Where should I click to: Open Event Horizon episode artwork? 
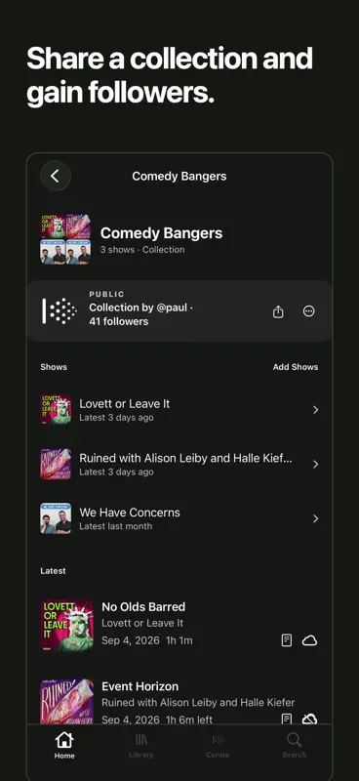tap(66, 702)
